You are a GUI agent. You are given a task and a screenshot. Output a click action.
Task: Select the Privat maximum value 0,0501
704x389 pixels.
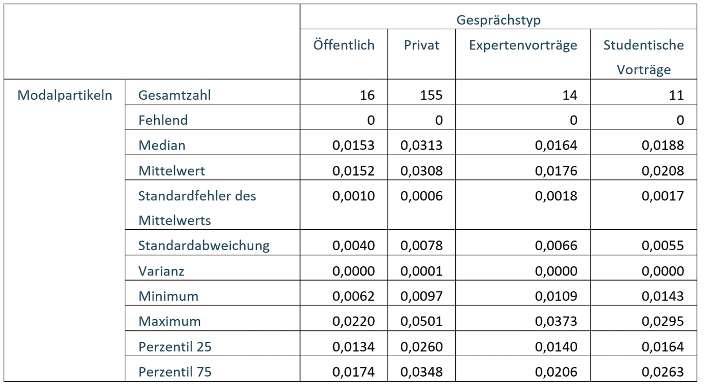421,321
